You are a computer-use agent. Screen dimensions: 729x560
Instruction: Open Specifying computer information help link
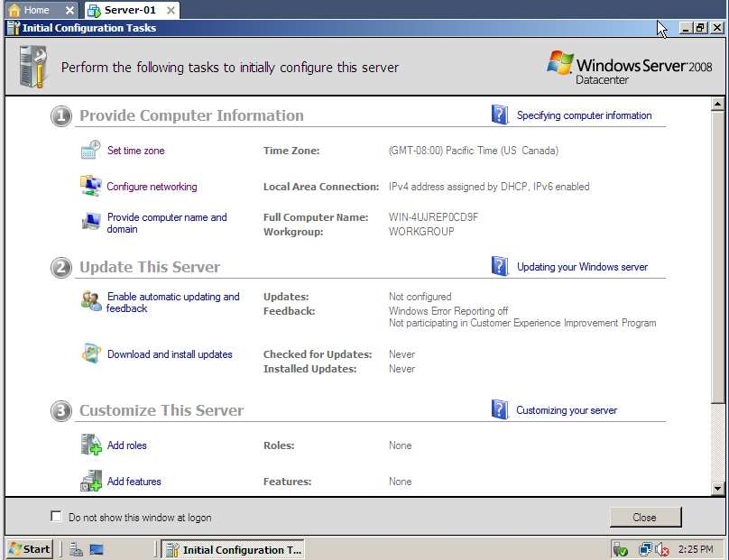tap(584, 115)
